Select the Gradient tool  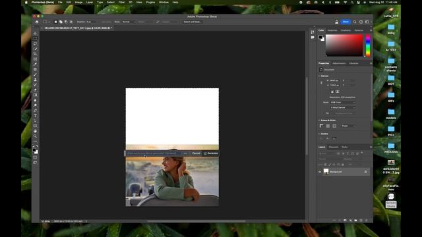[35, 95]
